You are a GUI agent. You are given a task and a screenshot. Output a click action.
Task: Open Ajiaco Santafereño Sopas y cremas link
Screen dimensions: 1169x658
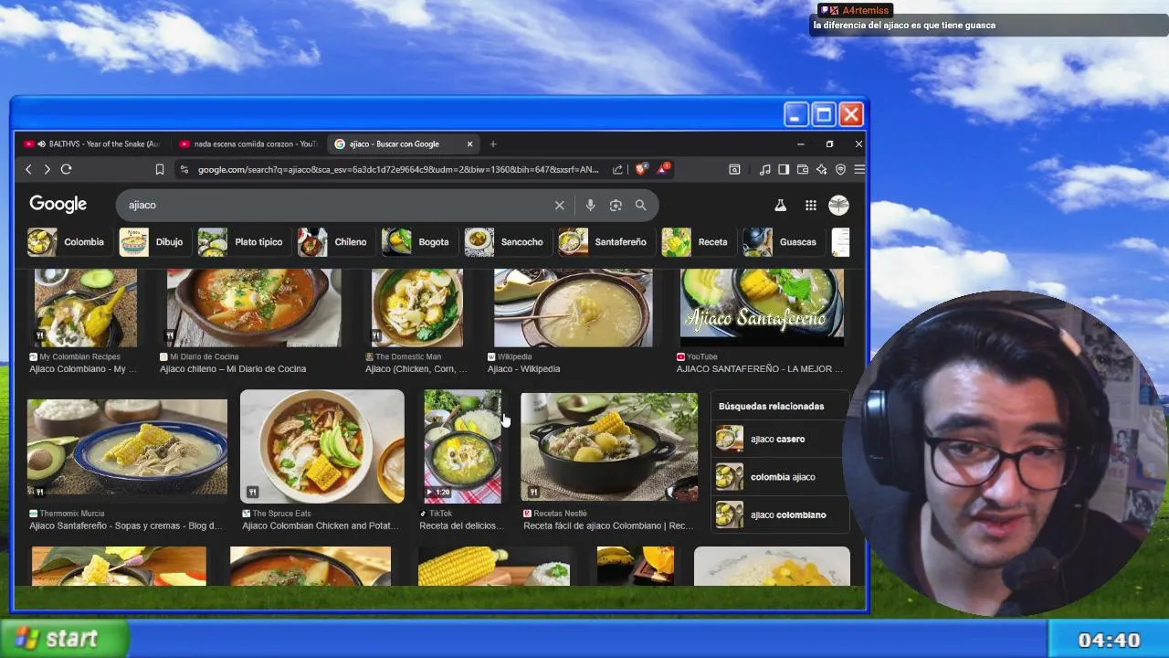[x=125, y=526]
